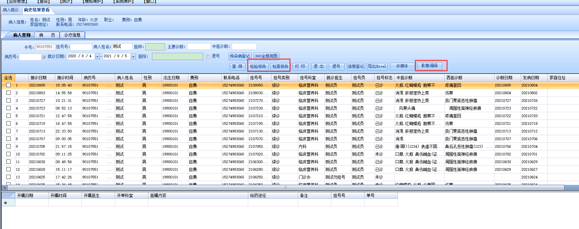Switch to the 诊疗信息 tab
Viewport: 579px width, 229px height.
72,35
